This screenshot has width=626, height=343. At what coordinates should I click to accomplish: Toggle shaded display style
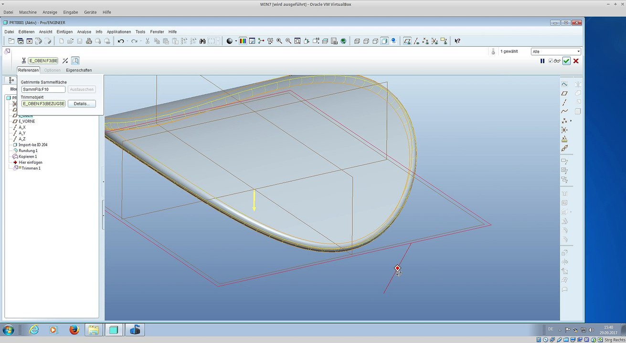[x=384, y=41]
